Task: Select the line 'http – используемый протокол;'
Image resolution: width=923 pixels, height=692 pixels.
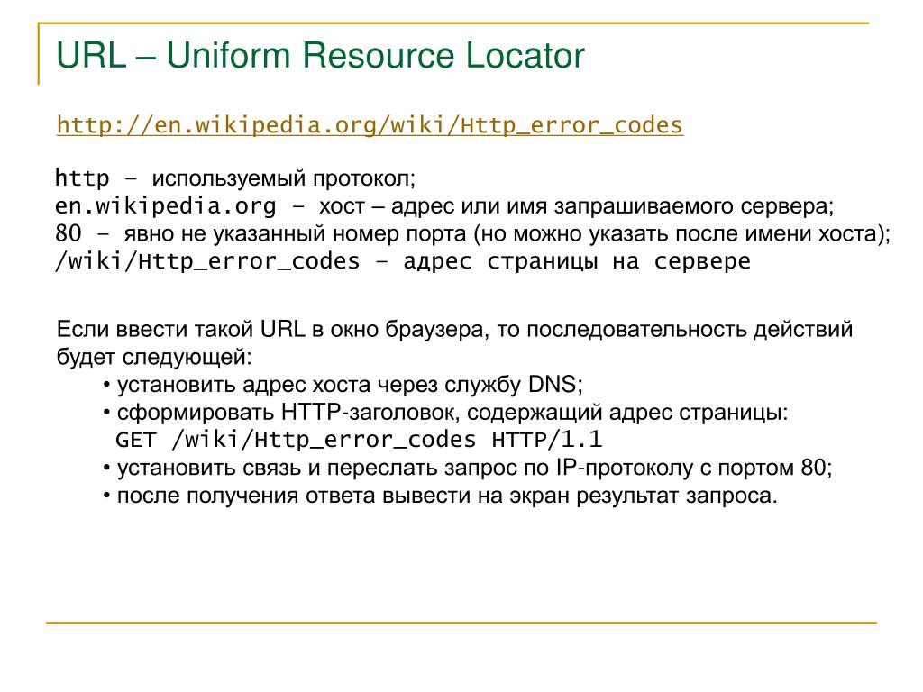Action: point(235,178)
